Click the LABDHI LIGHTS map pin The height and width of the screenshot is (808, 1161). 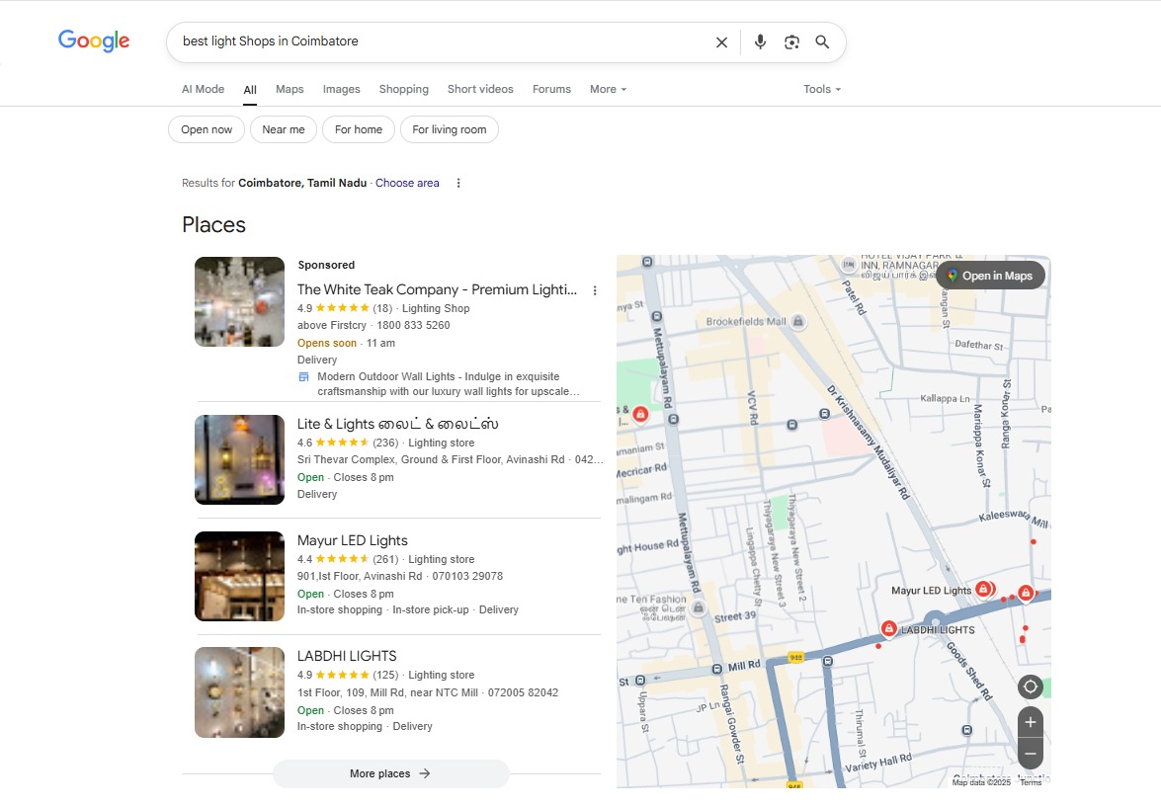(x=888, y=628)
